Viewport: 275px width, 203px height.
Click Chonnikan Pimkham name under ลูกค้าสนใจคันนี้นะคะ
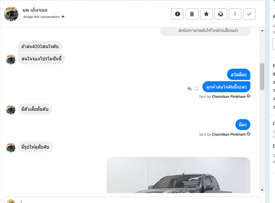click(229, 97)
